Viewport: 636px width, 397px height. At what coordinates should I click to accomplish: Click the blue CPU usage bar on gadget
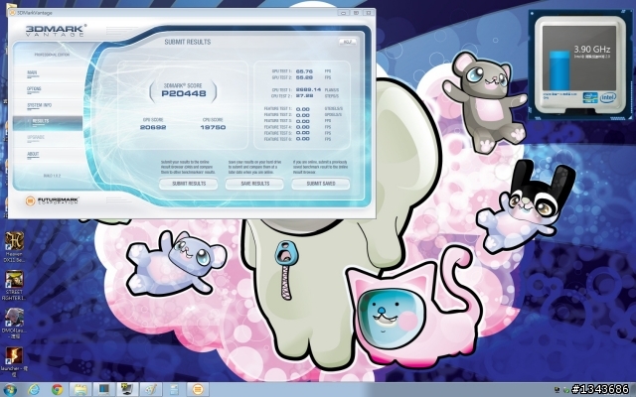tap(559, 69)
